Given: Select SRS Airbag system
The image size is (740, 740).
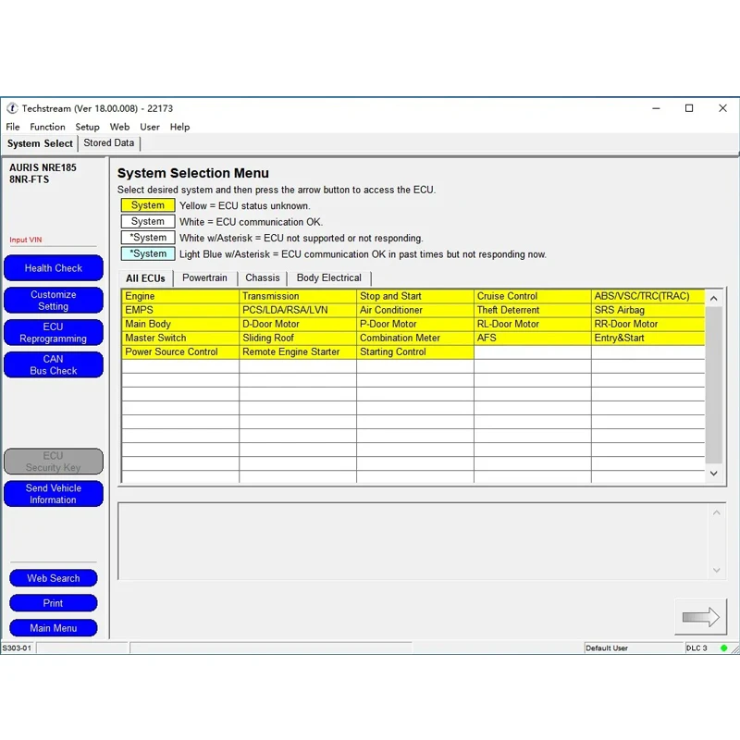Looking at the screenshot, I should [x=648, y=310].
